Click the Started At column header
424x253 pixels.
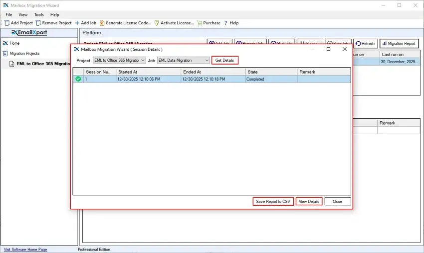tap(149, 72)
